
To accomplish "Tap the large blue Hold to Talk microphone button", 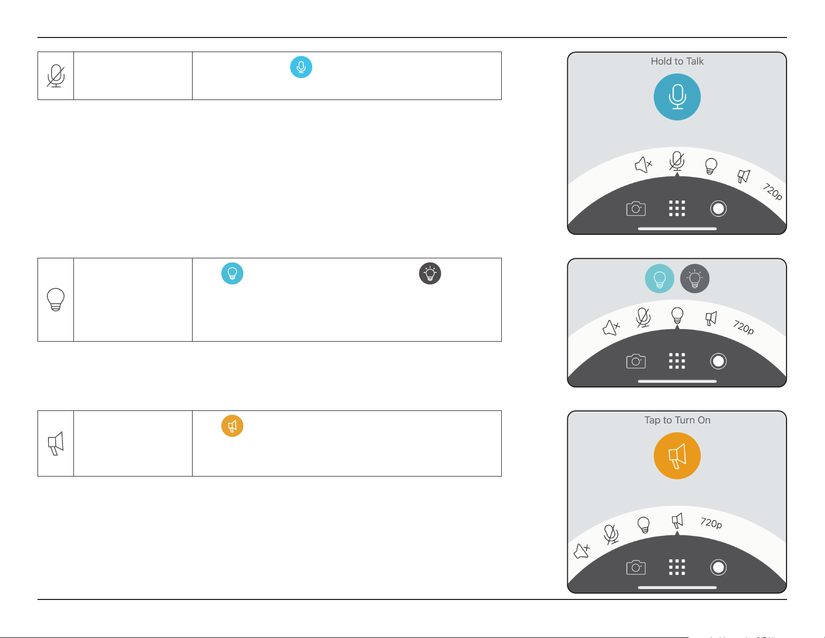I will 677,97.
